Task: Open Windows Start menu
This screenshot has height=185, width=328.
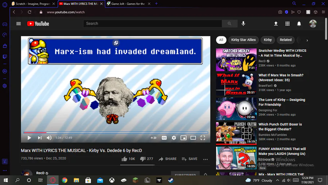Action: (5, 180)
